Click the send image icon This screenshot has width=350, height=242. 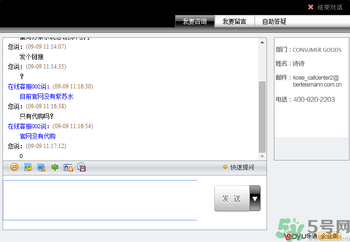(x=28, y=167)
